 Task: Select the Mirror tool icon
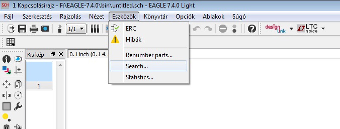click(6, 96)
